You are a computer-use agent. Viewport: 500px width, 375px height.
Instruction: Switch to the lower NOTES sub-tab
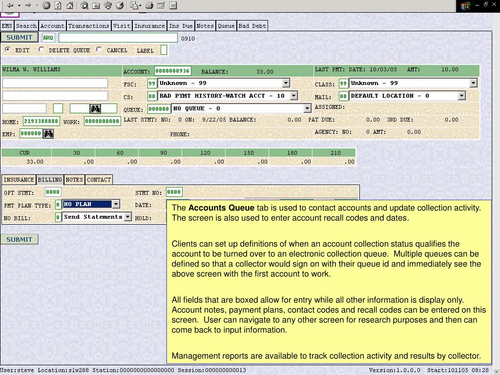point(74,180)
